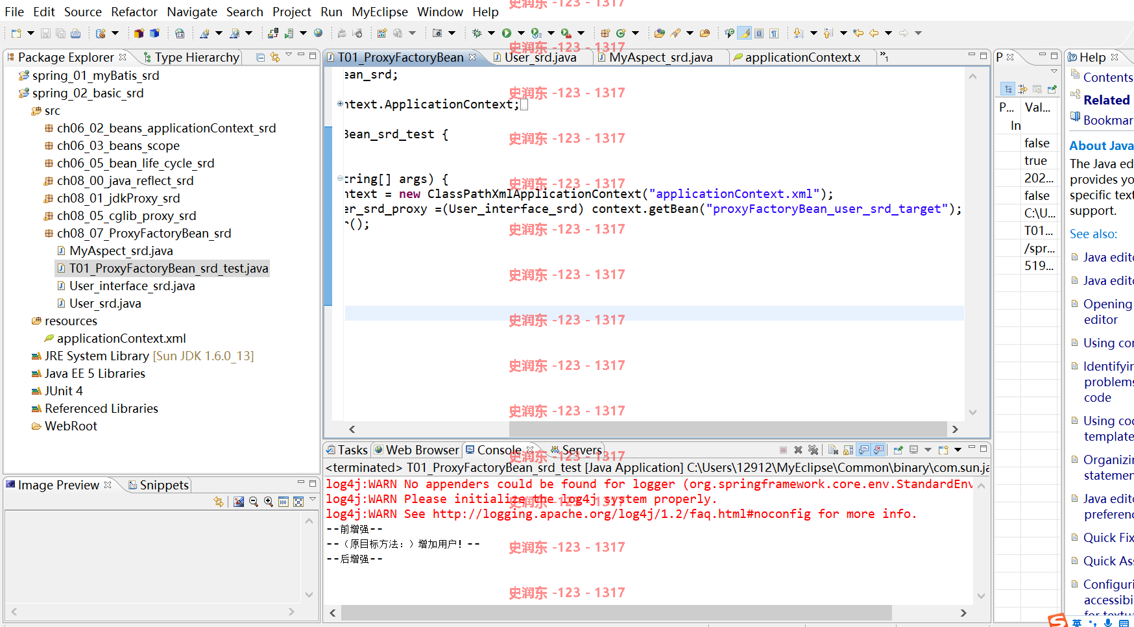Viewport: 1134px width, 627px height.
Task: Click the Capture screenshot camera icon
Action: [437, 33]
